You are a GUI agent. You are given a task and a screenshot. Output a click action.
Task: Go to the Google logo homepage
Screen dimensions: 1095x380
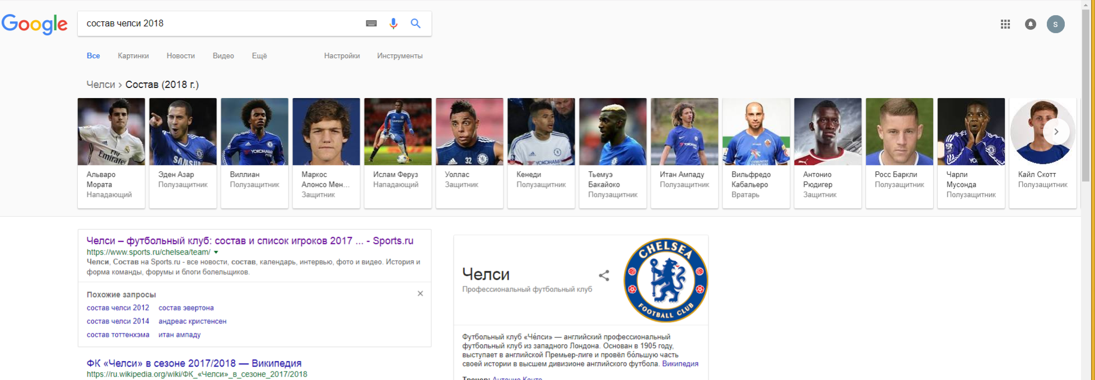pos(35,24)
